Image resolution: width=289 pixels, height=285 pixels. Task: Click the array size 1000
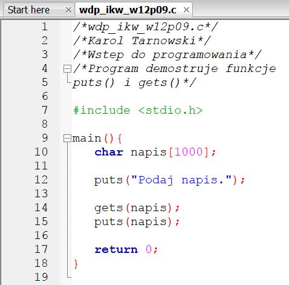[x=189, y=152]
